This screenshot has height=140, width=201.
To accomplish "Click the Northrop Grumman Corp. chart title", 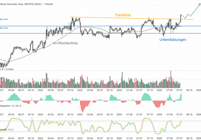I will [x=26, y=4].
